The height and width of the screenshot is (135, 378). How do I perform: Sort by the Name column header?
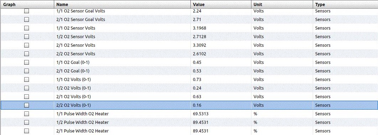point(122,4)
